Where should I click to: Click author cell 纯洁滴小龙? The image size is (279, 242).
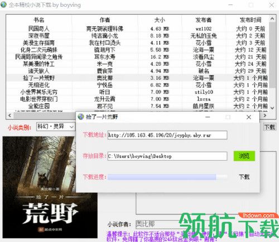click(x=105, y=36)
